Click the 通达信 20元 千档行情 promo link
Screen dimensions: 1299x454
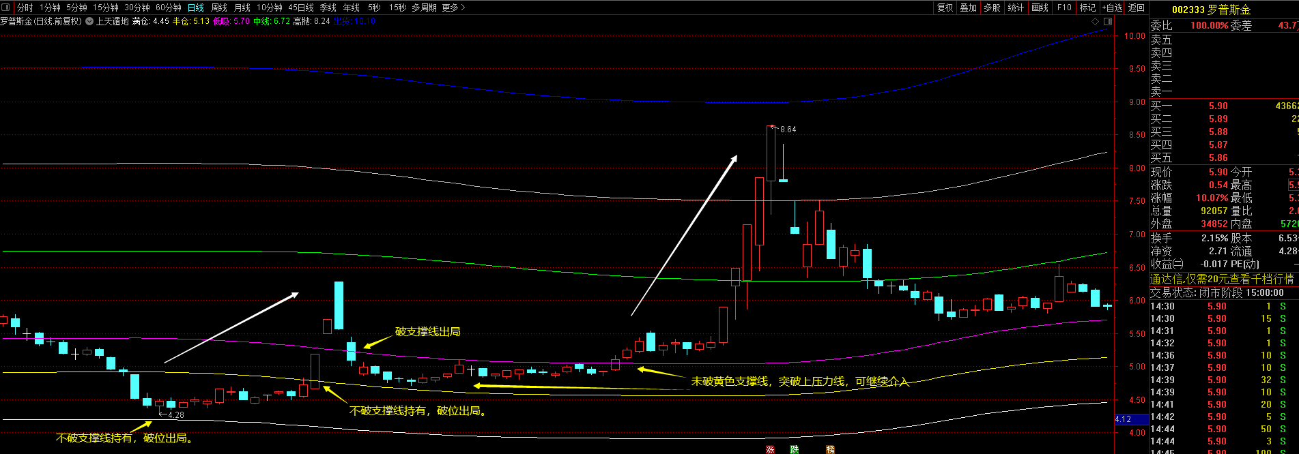[x=1222, y=279]
